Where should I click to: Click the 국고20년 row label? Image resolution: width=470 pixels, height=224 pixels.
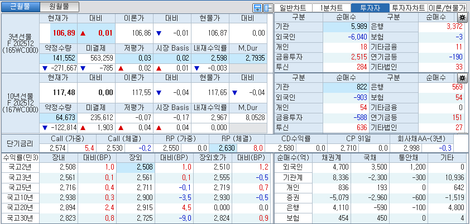coord(21,207)
